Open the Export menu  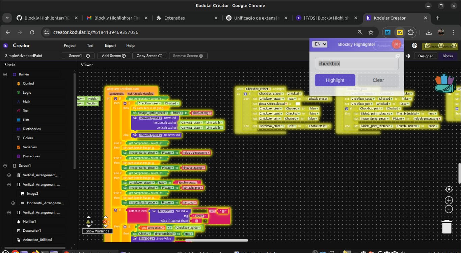pos(110,45)
